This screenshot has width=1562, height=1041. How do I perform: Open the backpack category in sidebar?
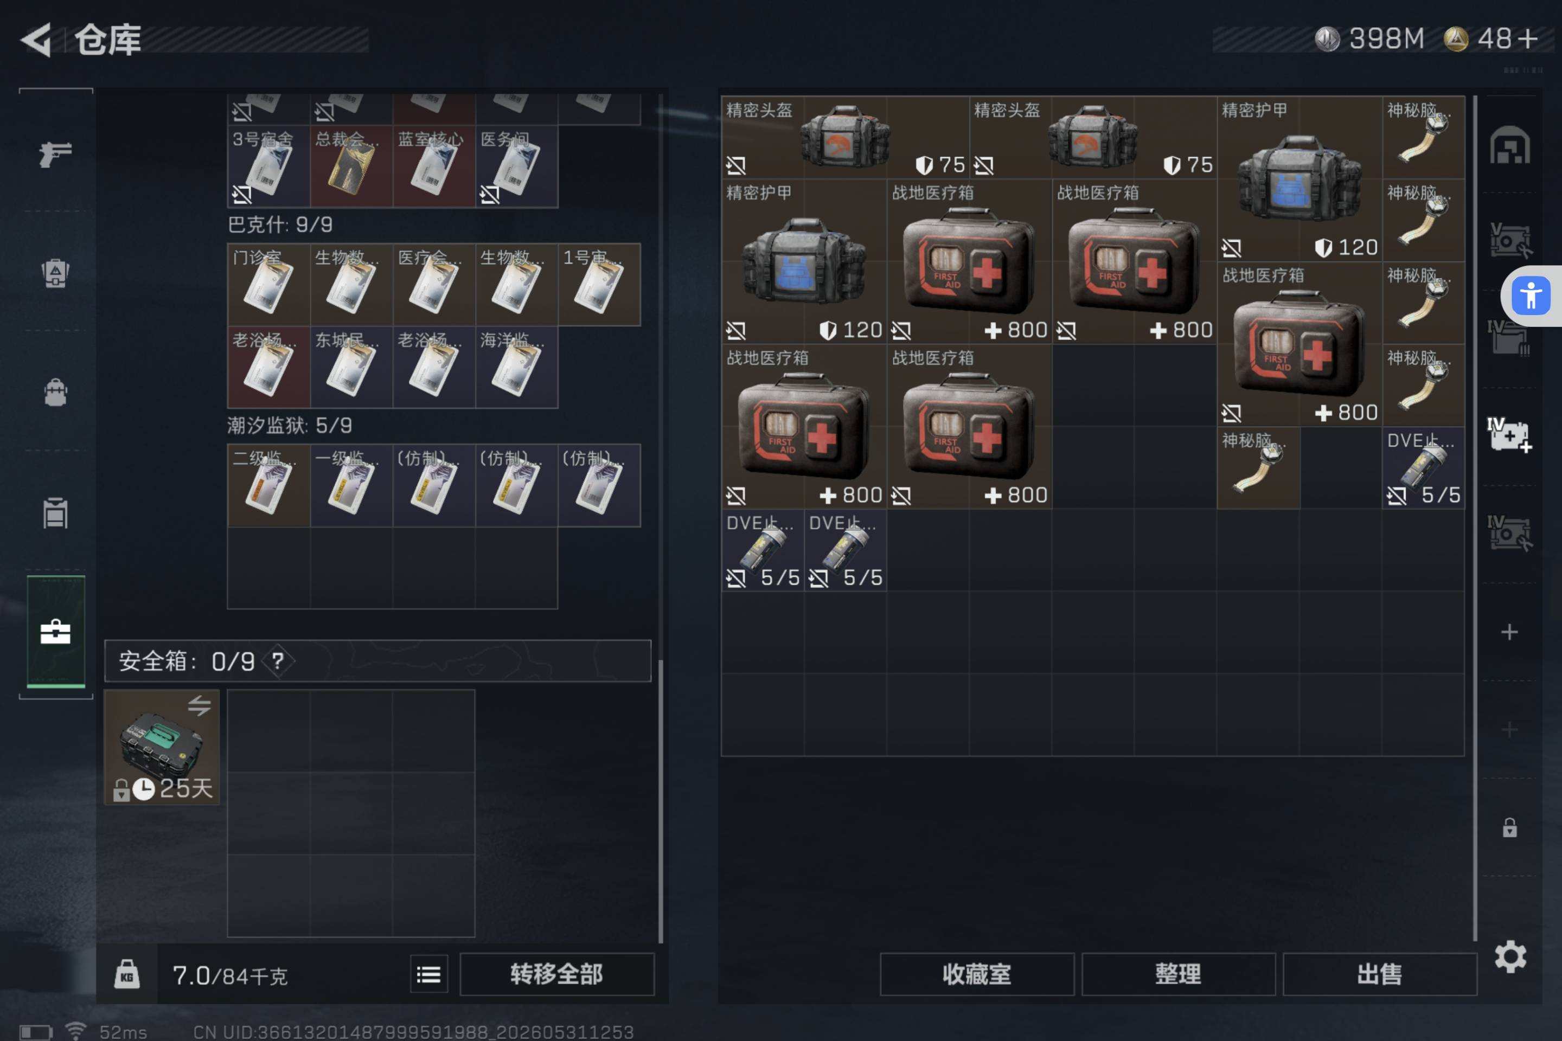point(55,391)
